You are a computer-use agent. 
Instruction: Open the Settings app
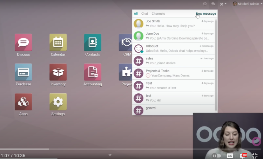pyautogui.click(x=58, y=102)
